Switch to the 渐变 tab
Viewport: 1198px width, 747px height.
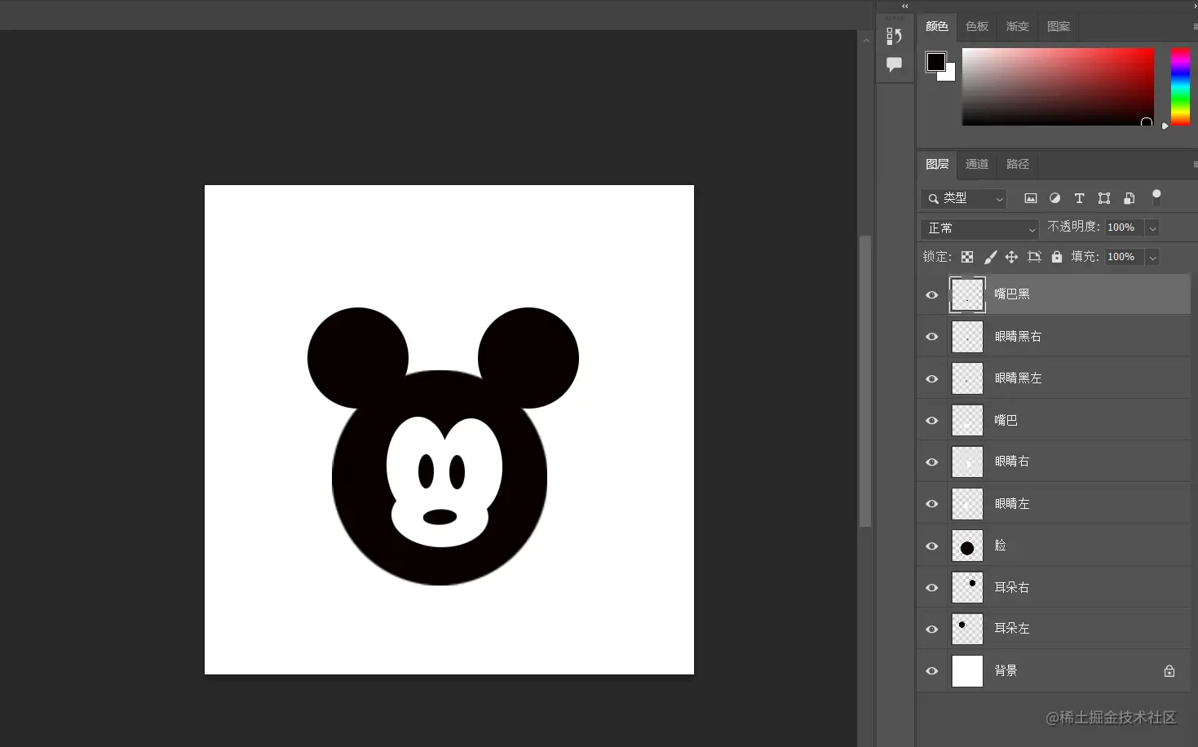[x=1018, y=26]
